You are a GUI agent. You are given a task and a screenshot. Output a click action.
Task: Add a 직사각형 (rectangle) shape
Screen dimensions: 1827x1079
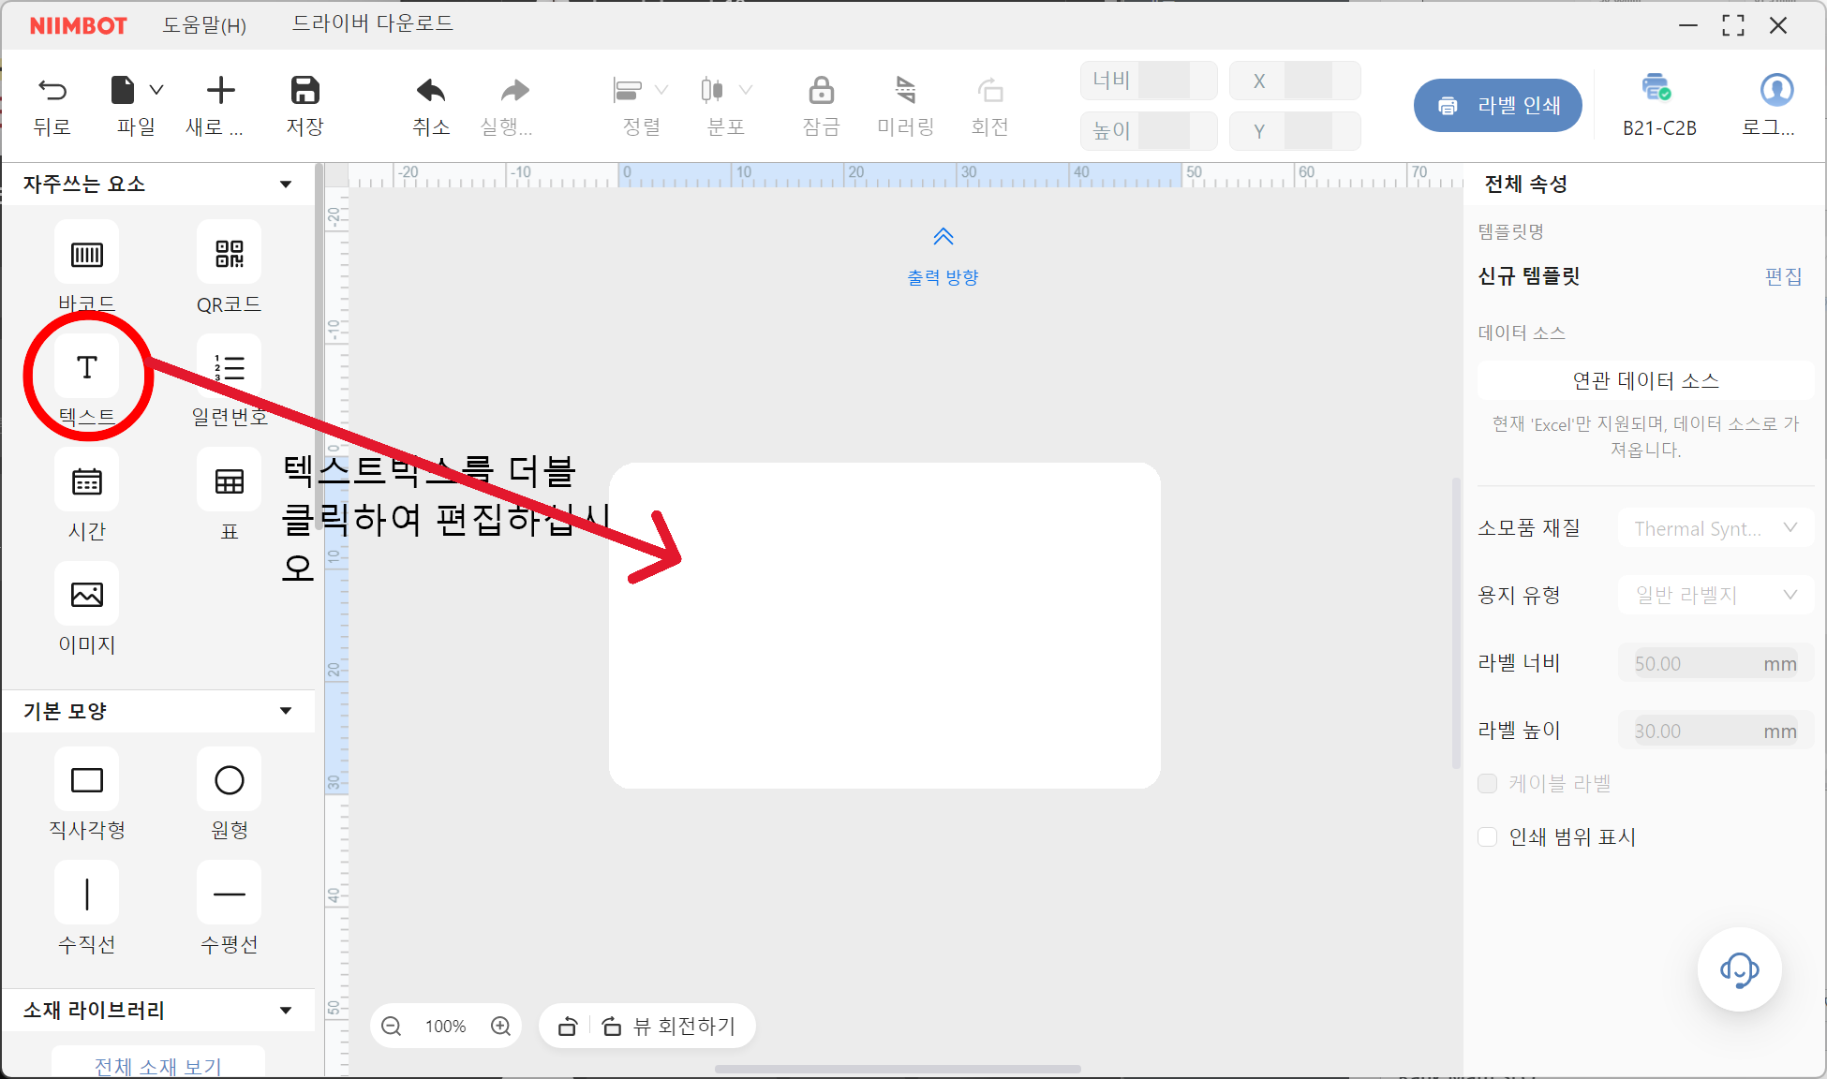(86, 780)
